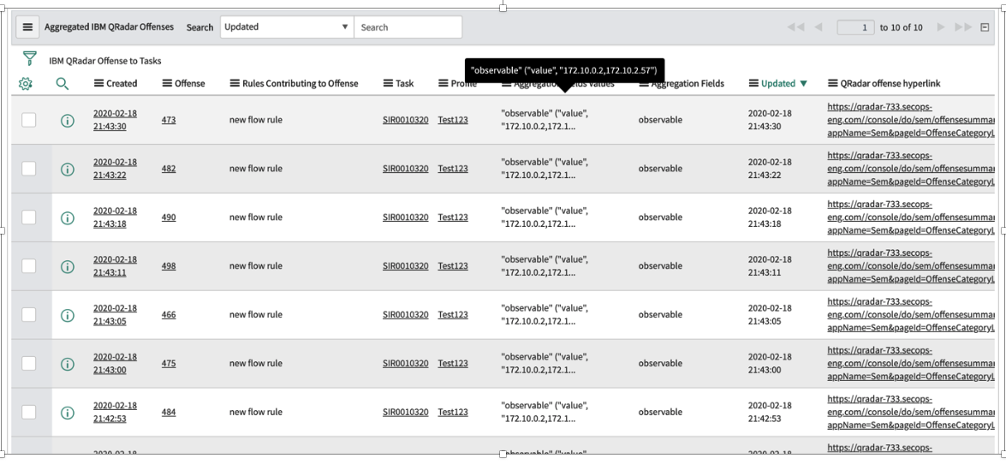Open Aggregation Fields column menu icon
This screenshot has height=464, width=1006.
point(644,83)
